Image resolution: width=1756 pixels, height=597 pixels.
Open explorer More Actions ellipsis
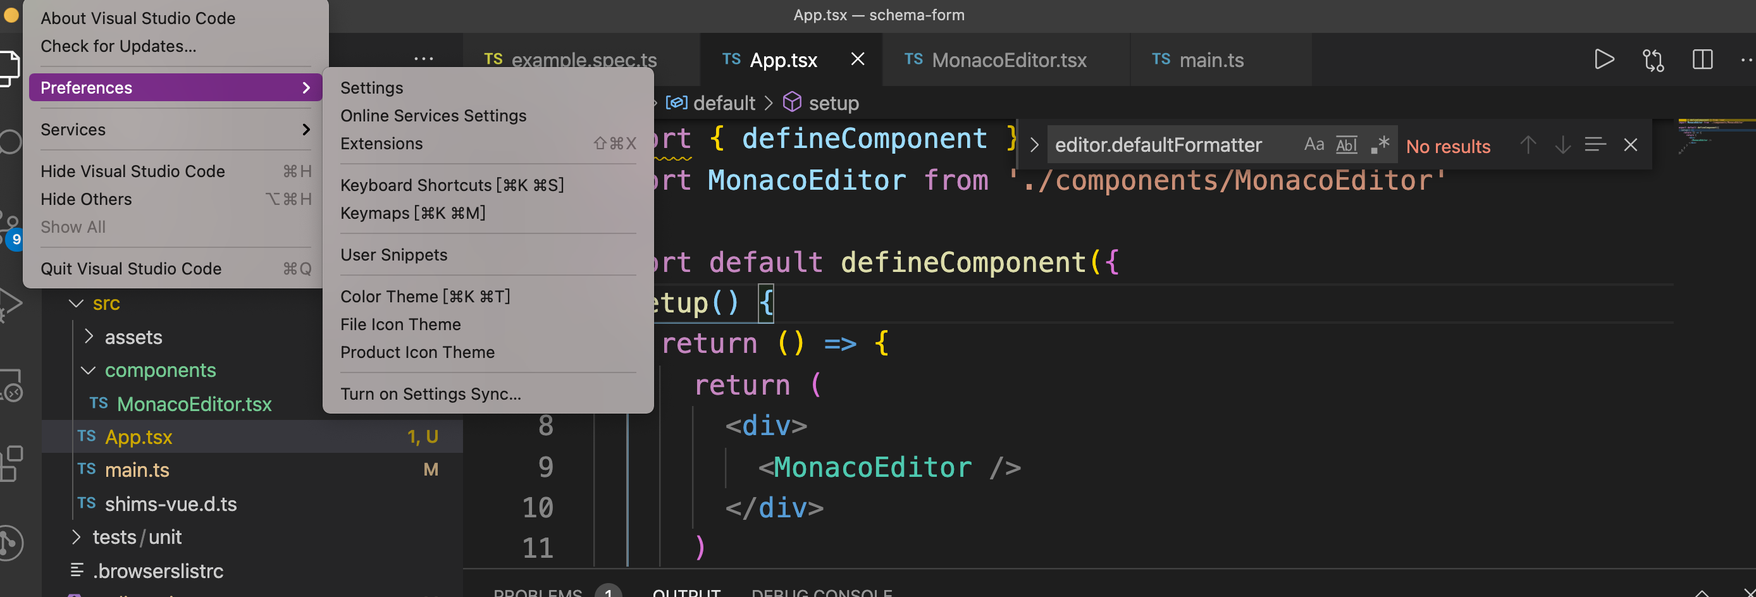click(x=423, y=59)
